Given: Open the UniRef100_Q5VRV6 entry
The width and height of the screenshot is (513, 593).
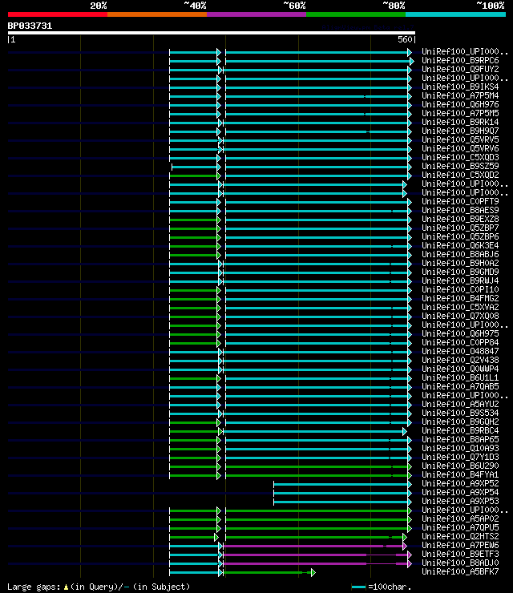Looking at the screenshot, I should pos(460,148).
